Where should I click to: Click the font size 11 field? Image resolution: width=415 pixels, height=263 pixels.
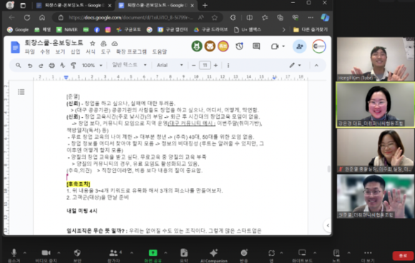pyautogui.click(x=205, y=65)
